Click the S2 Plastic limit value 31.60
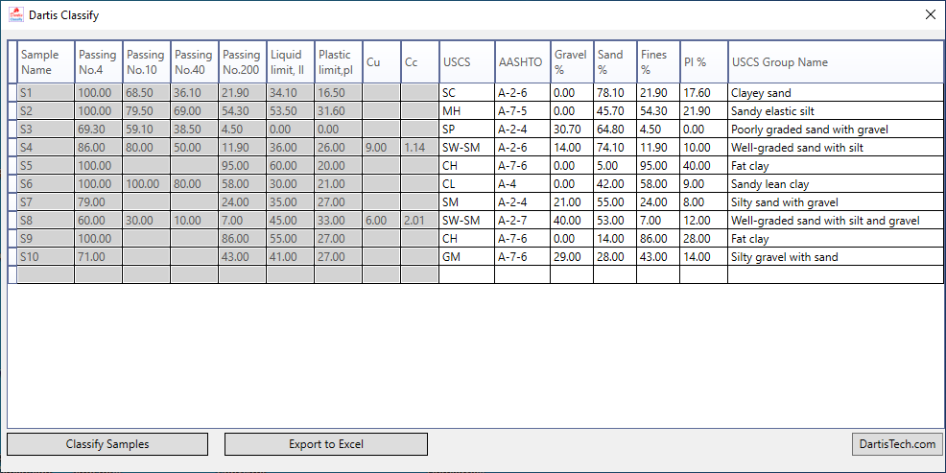Viewport: 946px width, 473px height. point(339,111)
